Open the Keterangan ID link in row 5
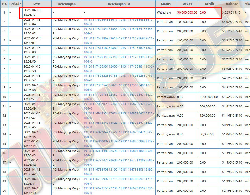 [x=118, y=50]
